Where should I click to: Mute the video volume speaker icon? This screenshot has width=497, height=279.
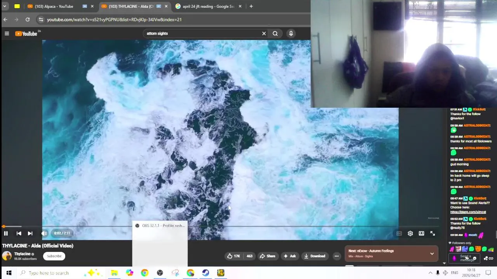point(44,233)
